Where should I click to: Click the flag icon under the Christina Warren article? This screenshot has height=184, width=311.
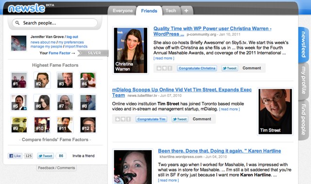coord(170,68)
